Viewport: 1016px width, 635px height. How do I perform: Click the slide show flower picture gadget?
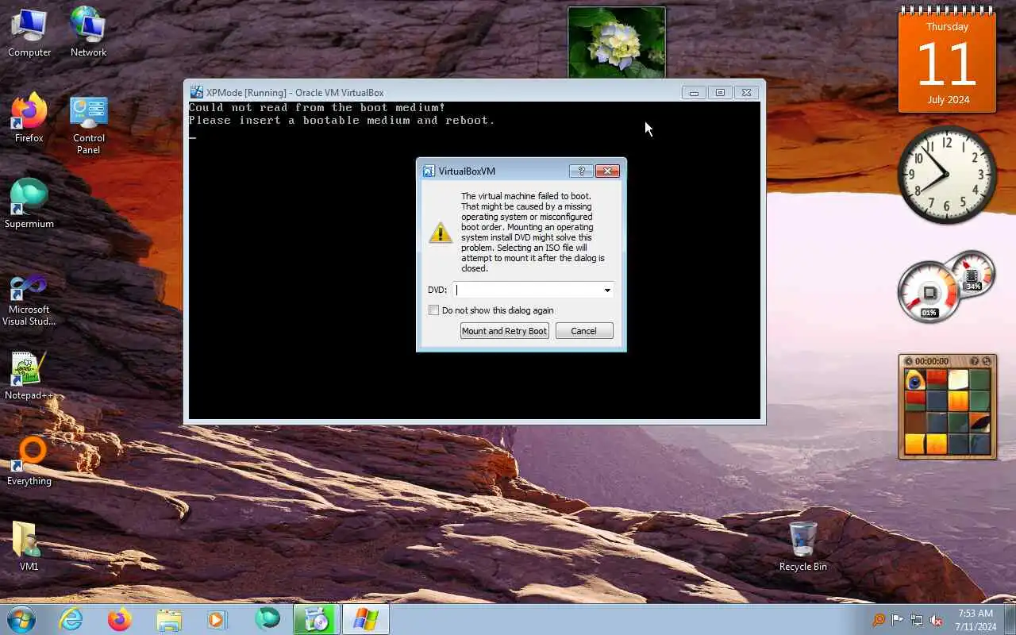click(x=617, y=42)
